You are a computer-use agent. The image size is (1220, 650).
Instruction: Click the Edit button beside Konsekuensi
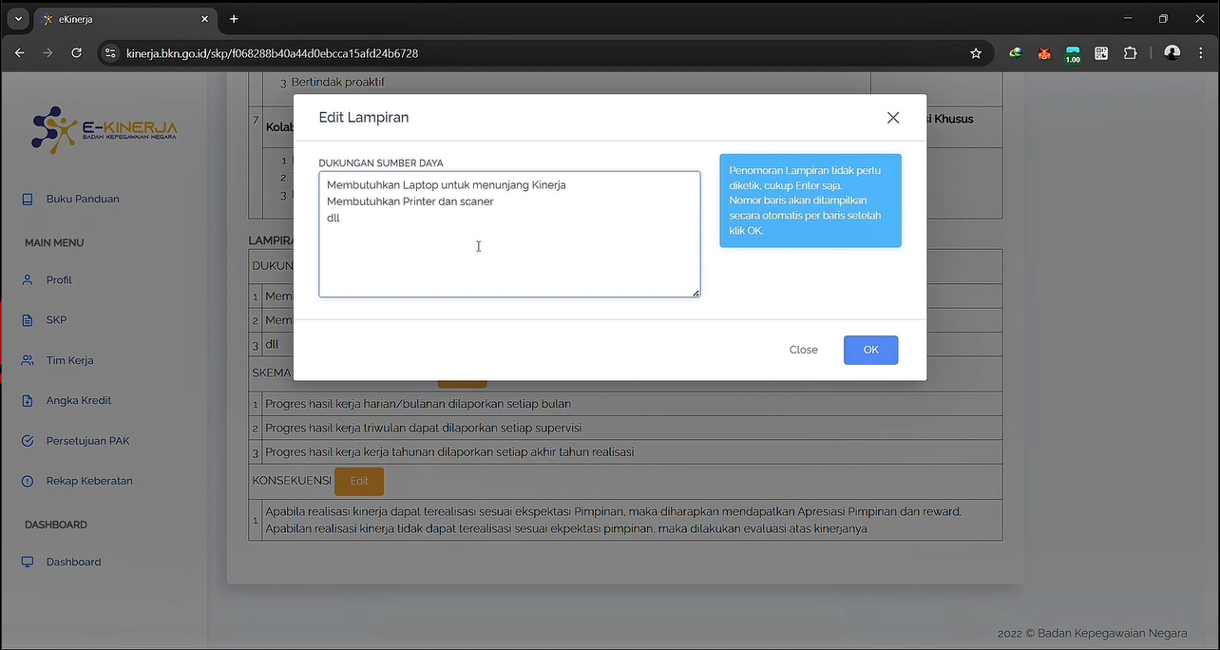click(x=359, y=481)
